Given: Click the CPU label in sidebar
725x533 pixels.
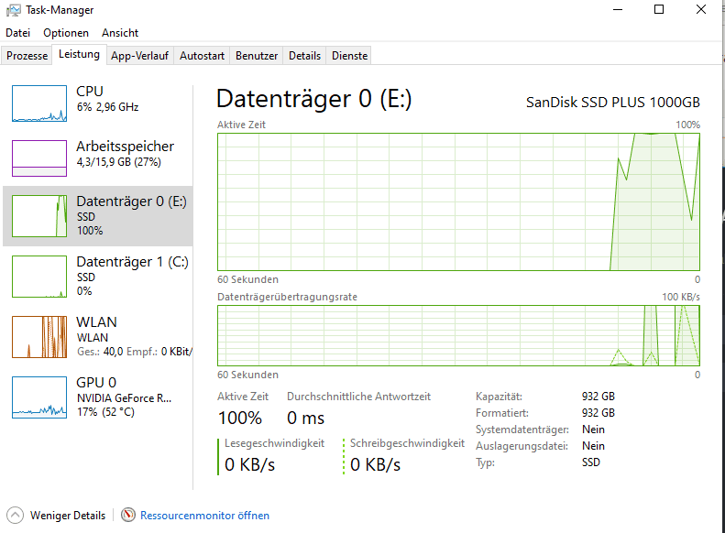Looking at the screenshot, I should click(x=90, y=91).
